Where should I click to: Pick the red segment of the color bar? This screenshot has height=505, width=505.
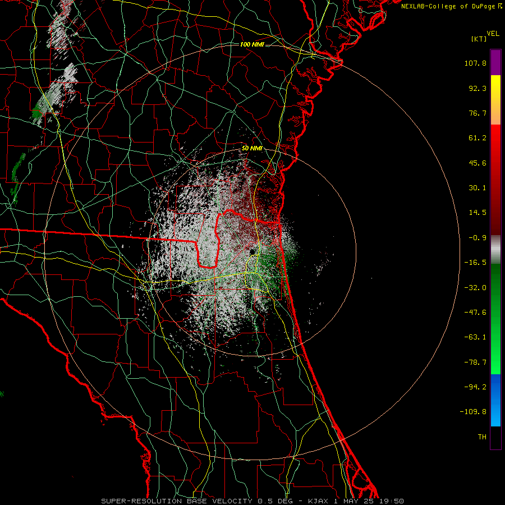pyautogui.click(x=495, y=180)
